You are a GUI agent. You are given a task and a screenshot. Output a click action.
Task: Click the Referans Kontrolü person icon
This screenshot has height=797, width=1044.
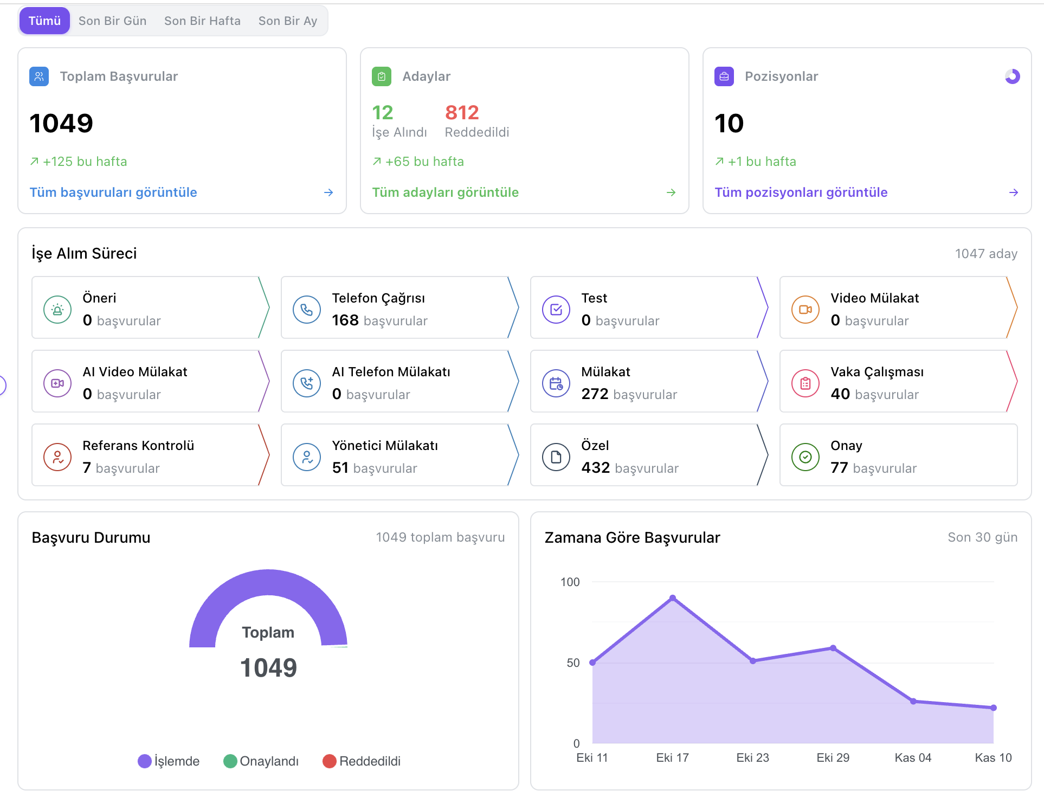pyautogui.click(x=57, y=457)
